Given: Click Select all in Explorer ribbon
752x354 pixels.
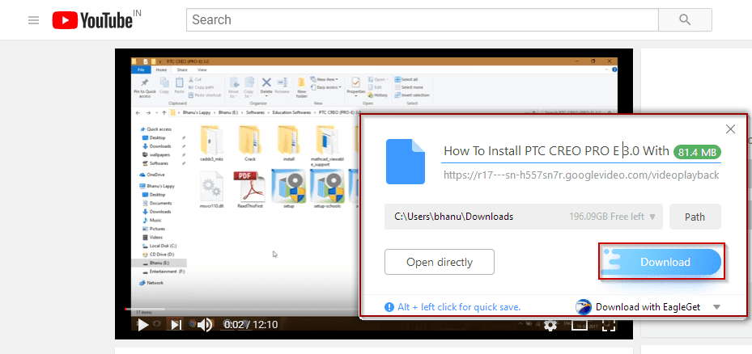Looking at the screenshot, I should click(x=406, y=79).
